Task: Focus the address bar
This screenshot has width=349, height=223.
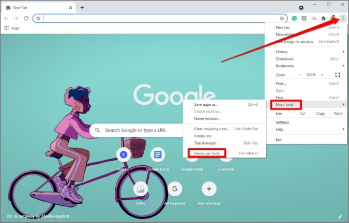Action: pyautogui.click(x=160, y=19)
